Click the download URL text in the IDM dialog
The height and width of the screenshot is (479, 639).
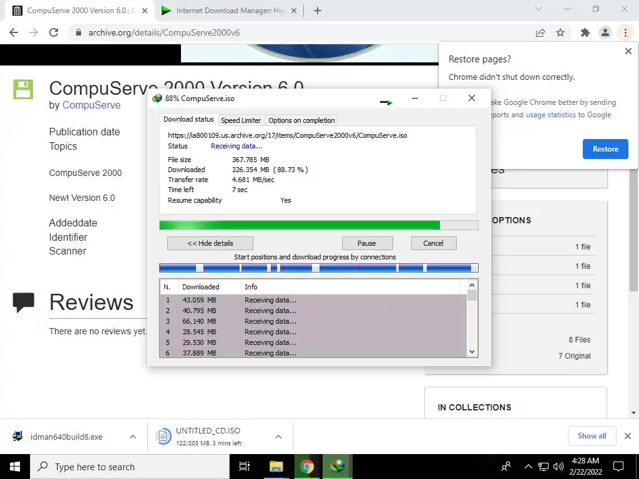pyautogui.click(x=287, y=135)
